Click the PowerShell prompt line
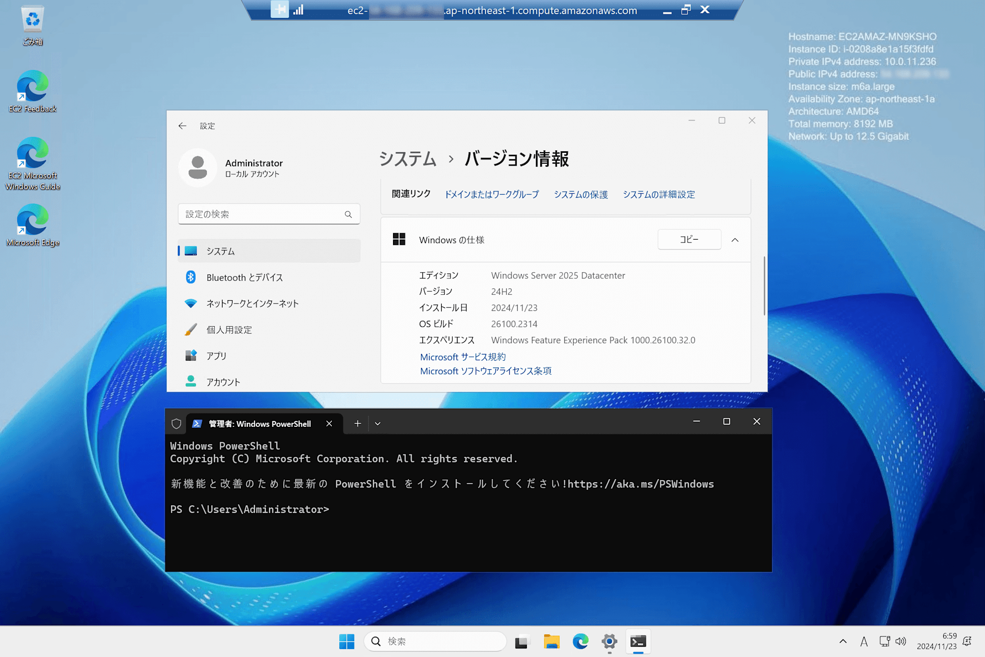985x657 pixels. click(x=249, y=509)
